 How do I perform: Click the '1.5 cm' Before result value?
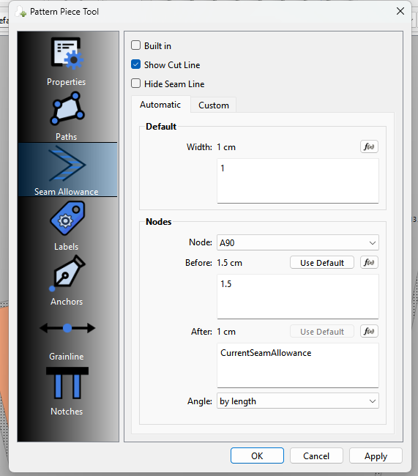(229, 263)
